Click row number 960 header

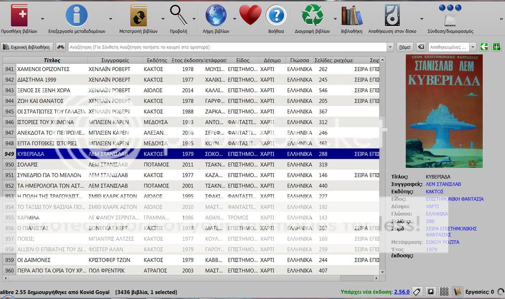coord(9,271)
